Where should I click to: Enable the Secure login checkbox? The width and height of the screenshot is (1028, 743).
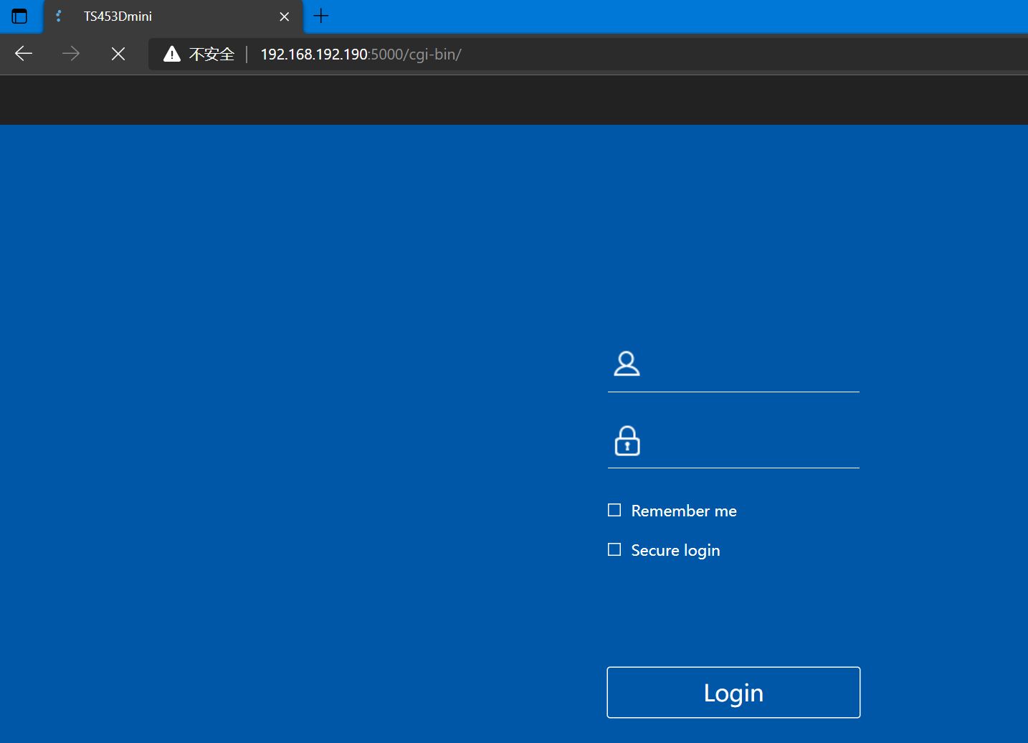click(x=614, y=549)
